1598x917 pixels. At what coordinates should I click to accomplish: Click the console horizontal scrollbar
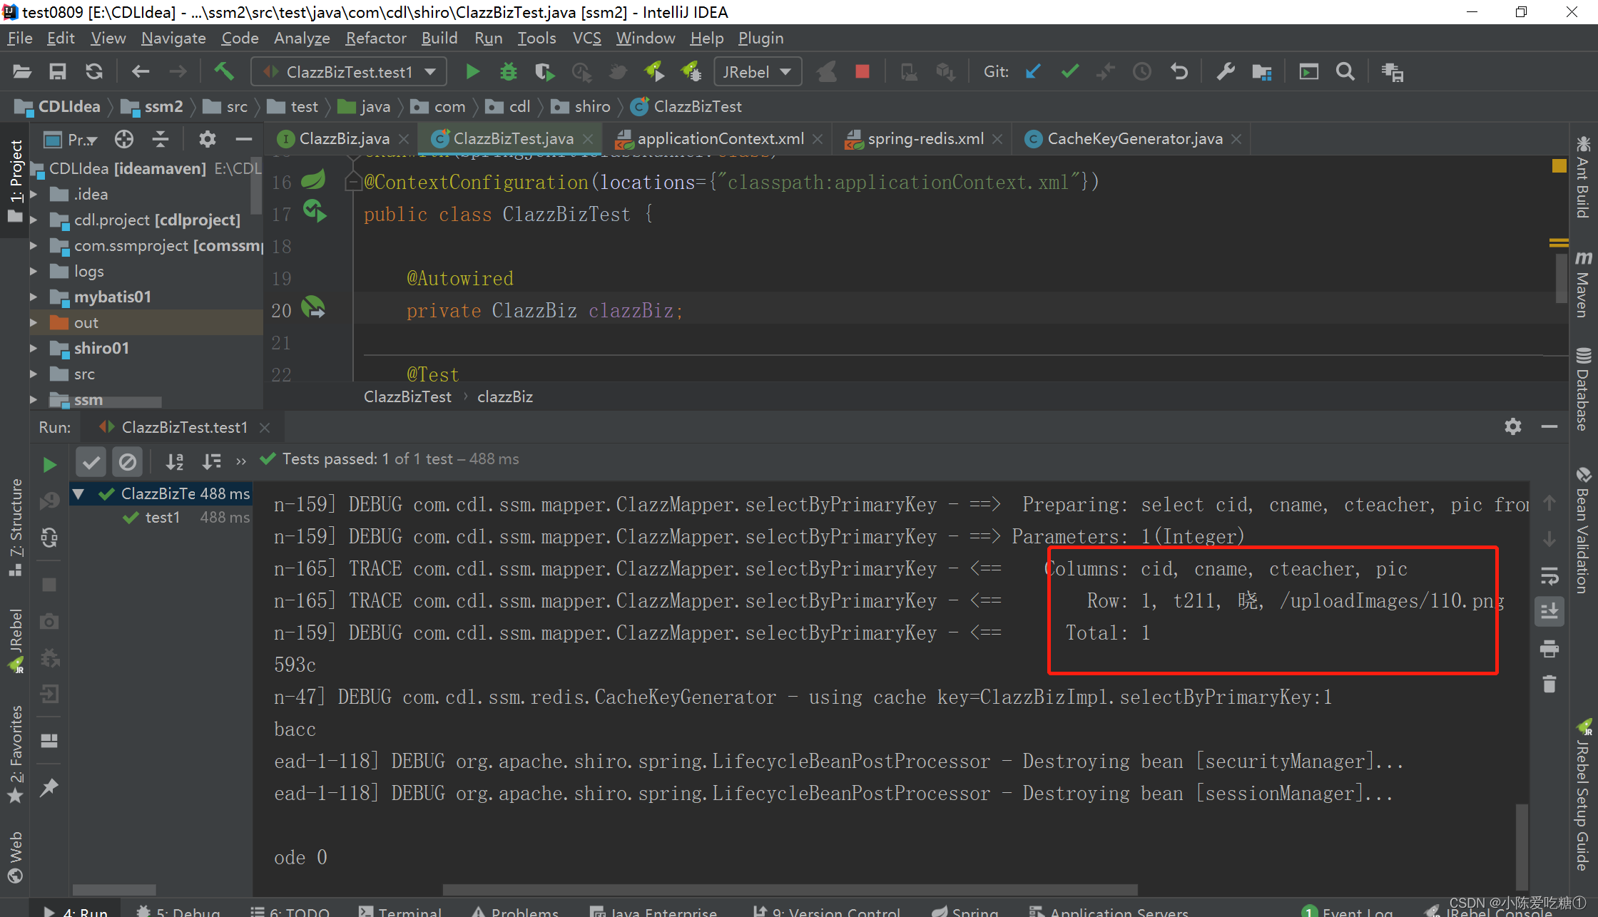[x=790, y=889]
